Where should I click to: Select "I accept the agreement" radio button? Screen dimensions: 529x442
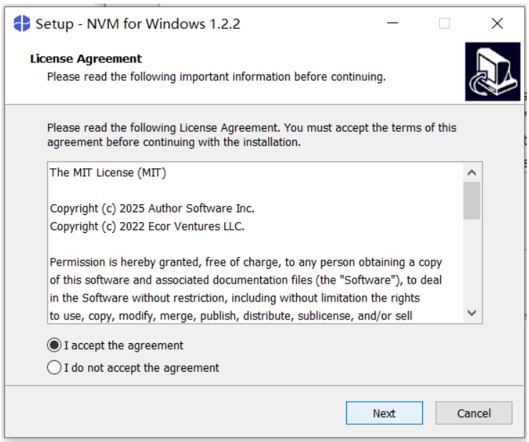[x=54, y=345]
